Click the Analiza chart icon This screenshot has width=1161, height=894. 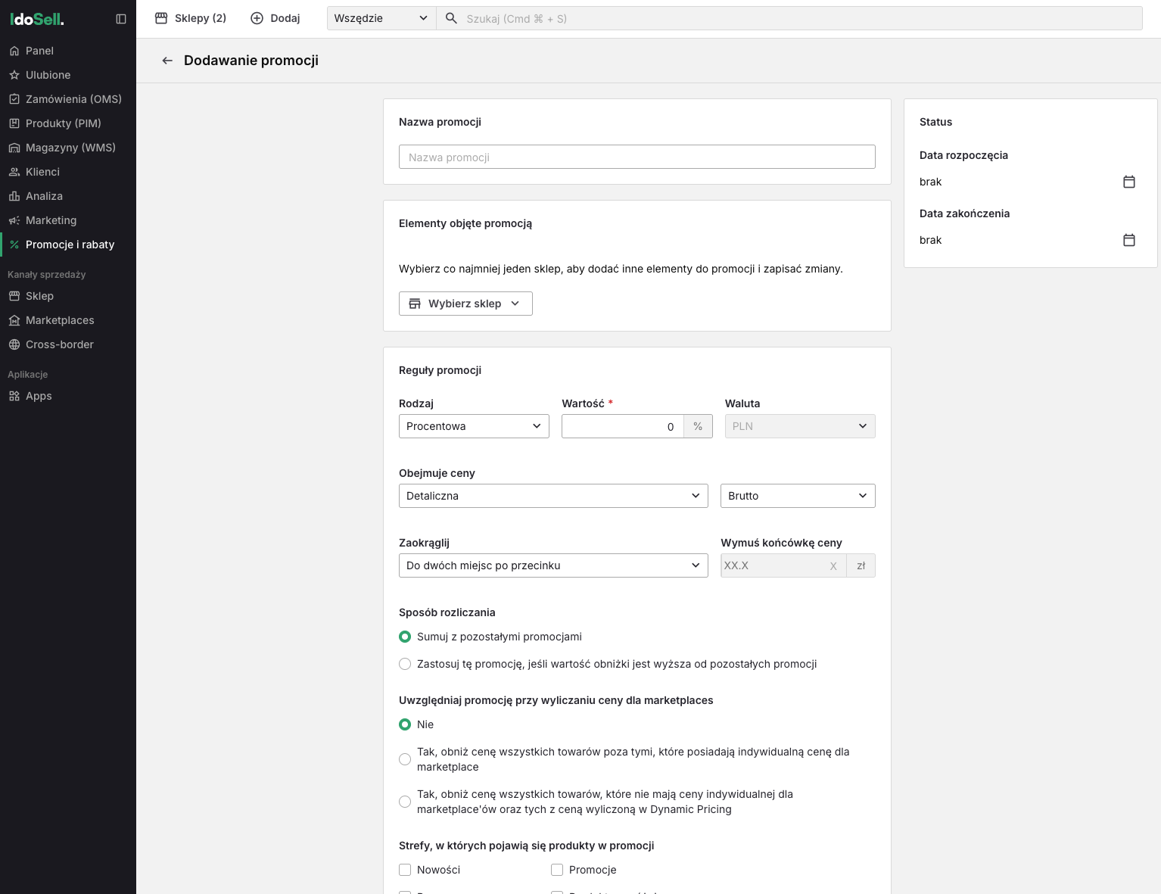click(x=14, y=196)
